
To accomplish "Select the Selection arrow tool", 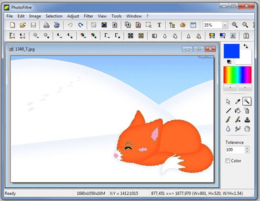I will 228,101.
